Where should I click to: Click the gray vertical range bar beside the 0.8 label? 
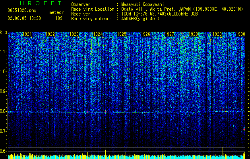[x=8, y=114]
